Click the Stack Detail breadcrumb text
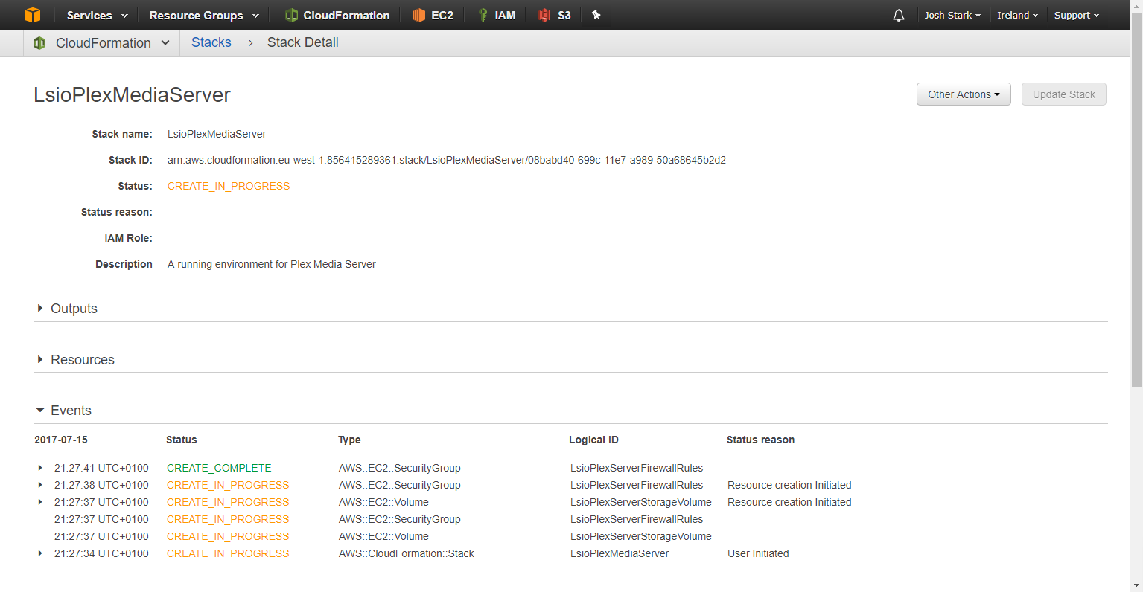Viewport: 1143px width, 592px height. click(x=303, y=42)
